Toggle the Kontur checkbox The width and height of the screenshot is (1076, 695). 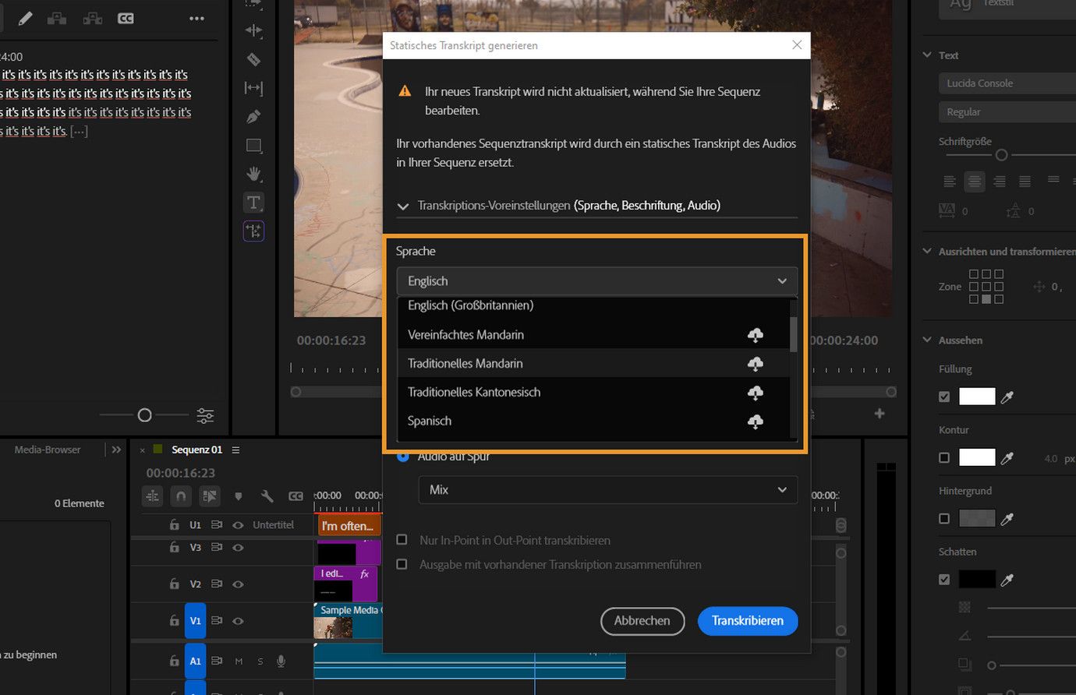coord(944,457)
